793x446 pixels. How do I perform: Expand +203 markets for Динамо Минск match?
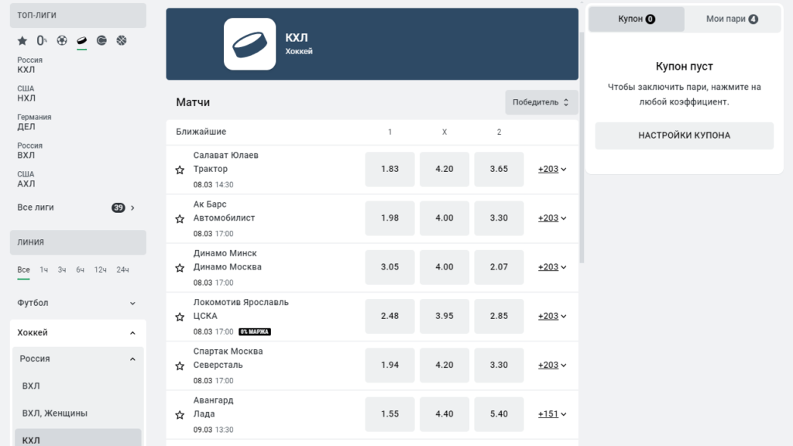point(551,267)
